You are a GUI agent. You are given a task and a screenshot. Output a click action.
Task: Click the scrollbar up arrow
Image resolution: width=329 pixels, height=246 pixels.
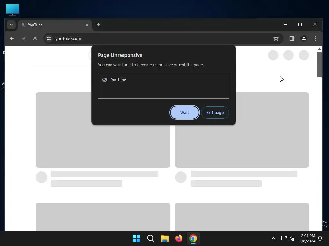(x=319, y=49)
